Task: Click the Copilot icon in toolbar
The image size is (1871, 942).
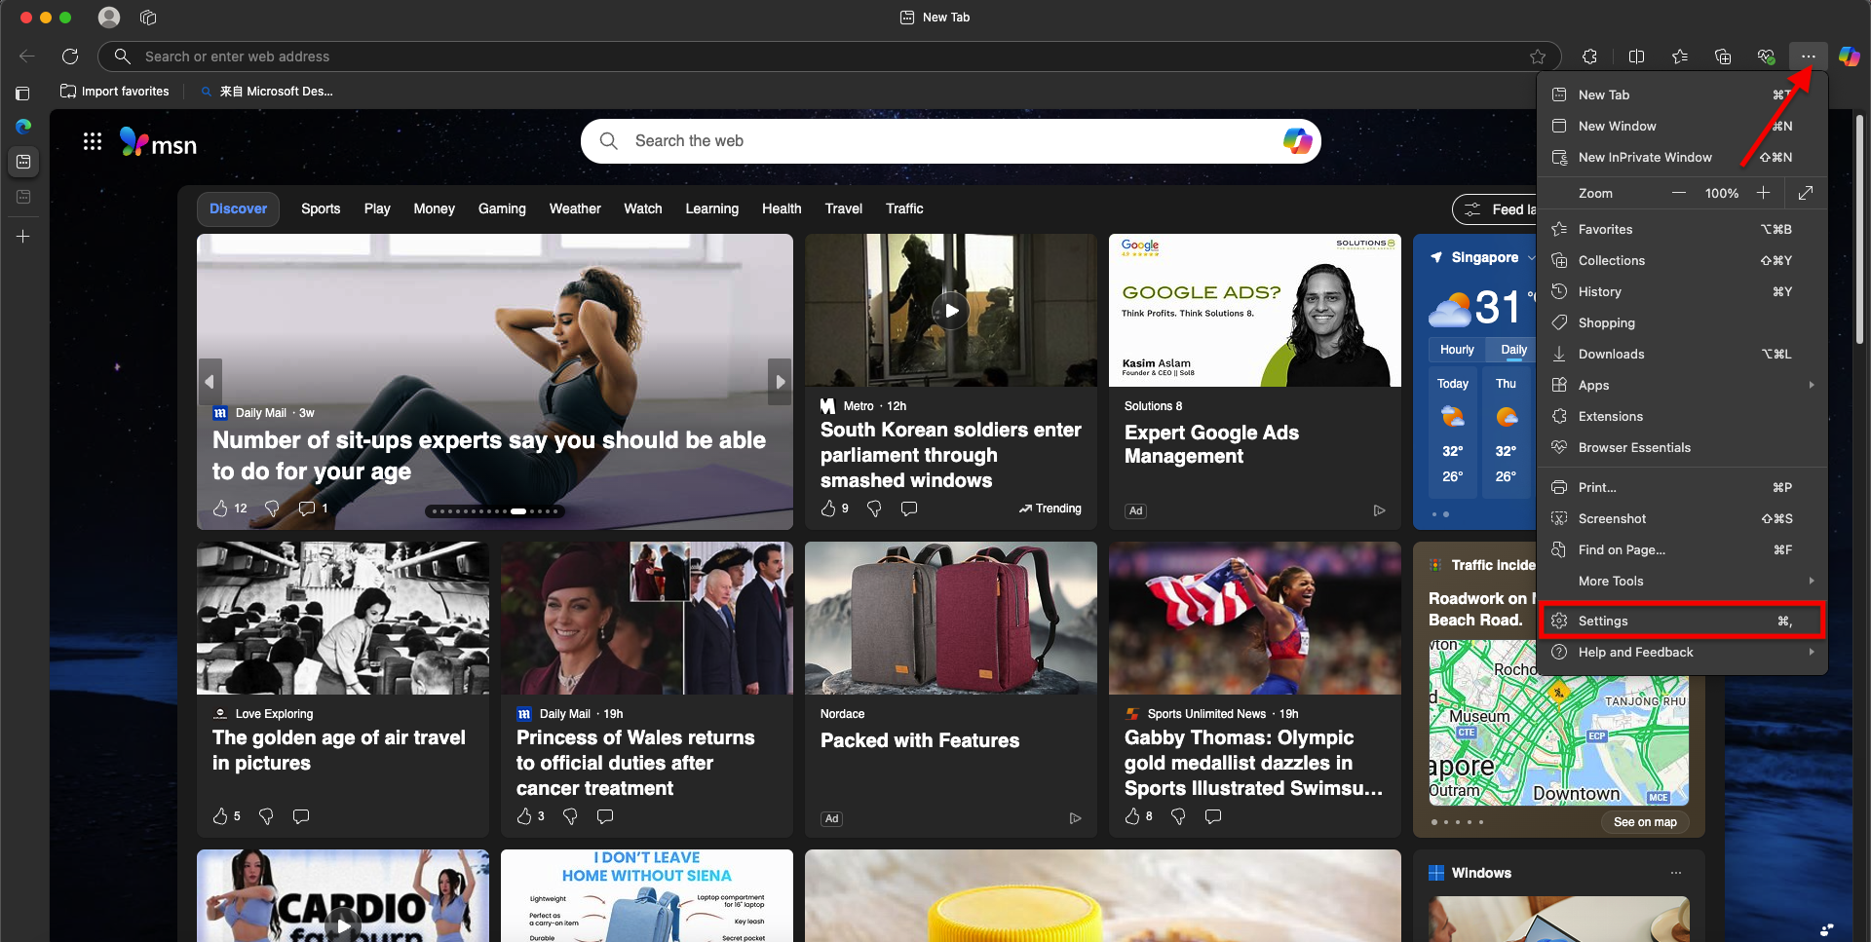Action: coord(1849,57)
